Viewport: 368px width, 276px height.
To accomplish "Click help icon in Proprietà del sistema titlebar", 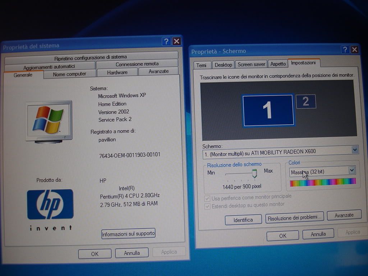I will tap(166, 41).
